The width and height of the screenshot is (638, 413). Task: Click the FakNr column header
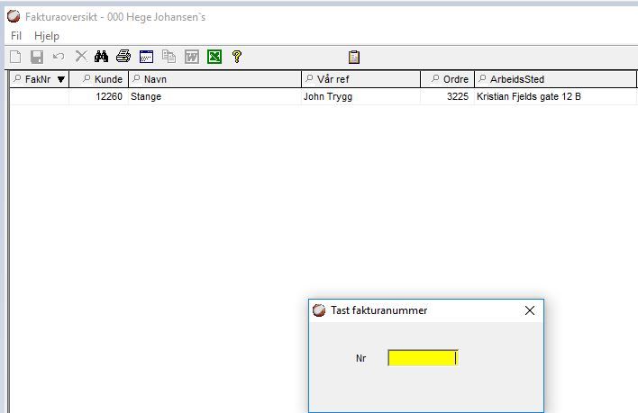40,79
